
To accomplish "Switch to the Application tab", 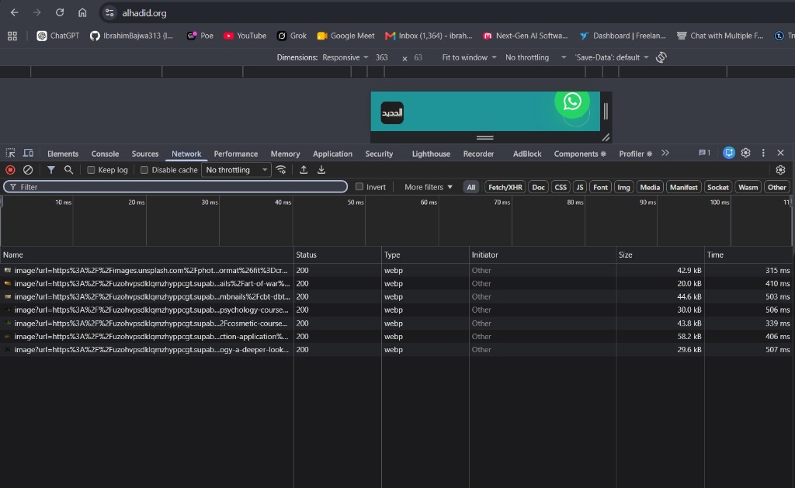I will [332, 154].
